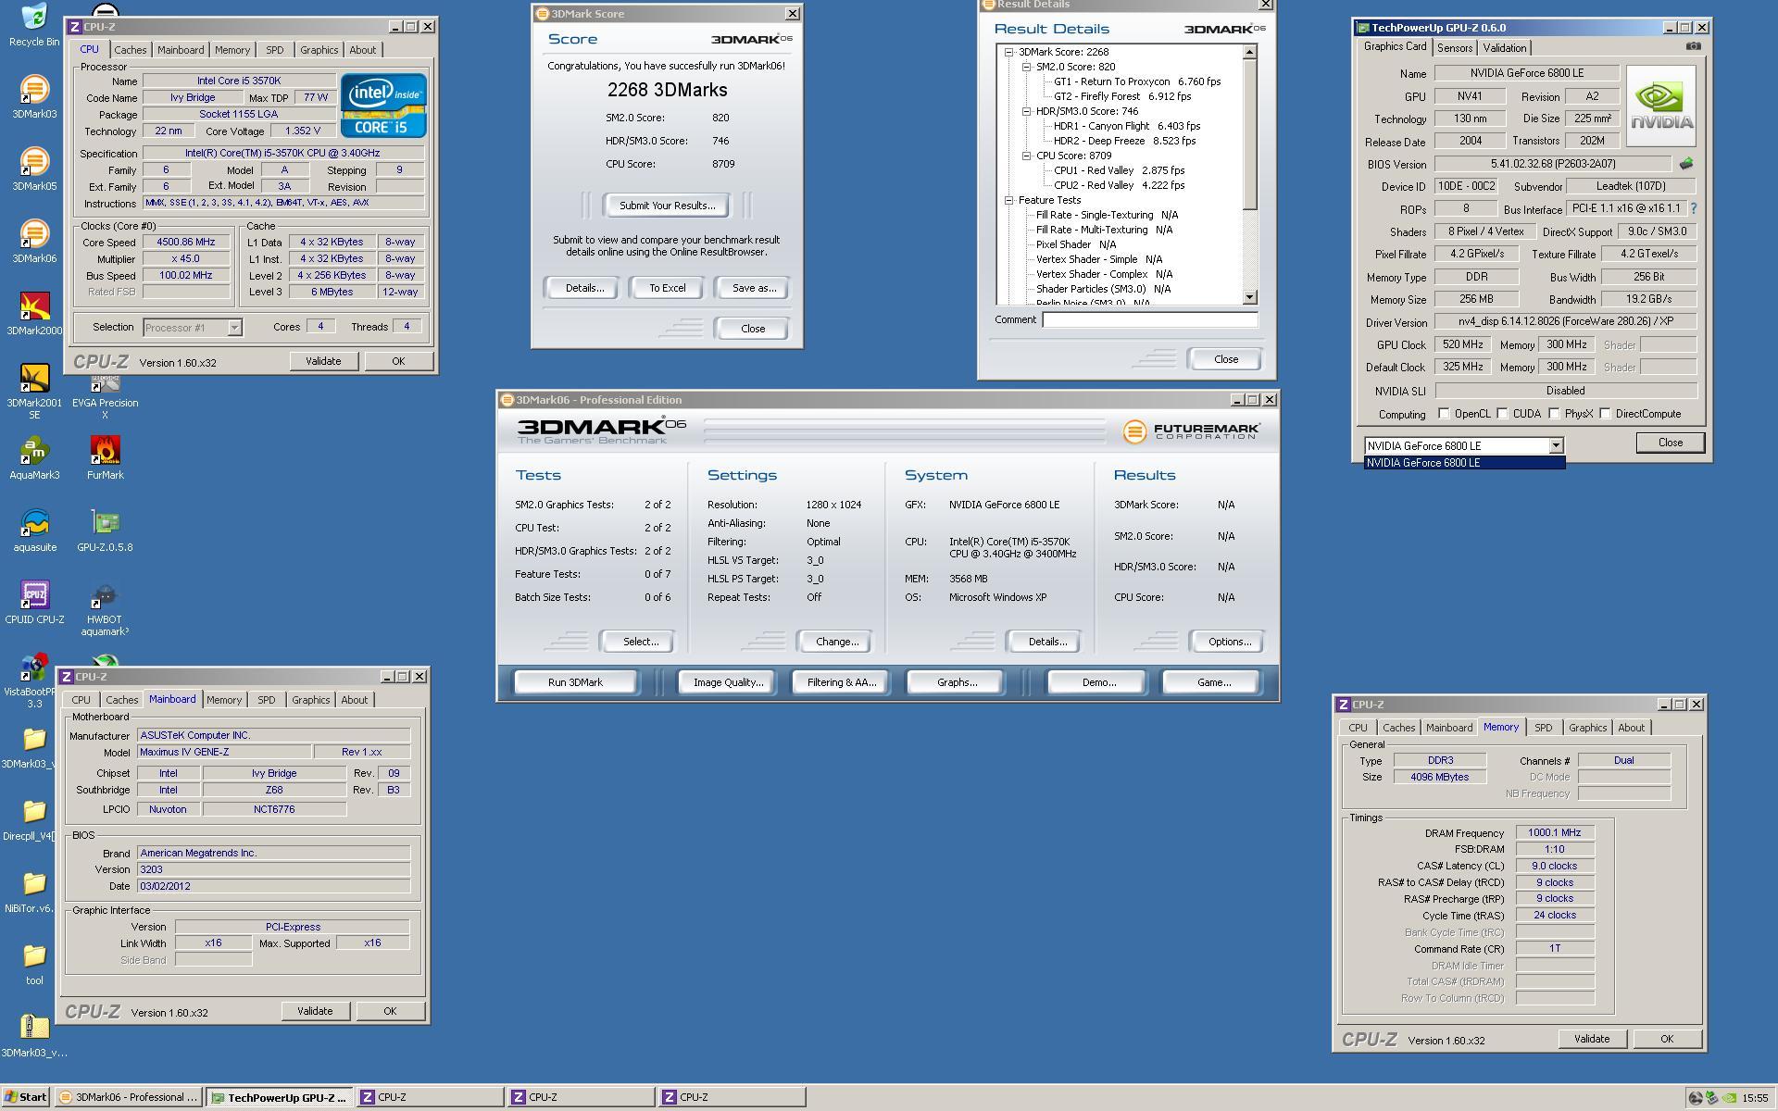Click the Intel Core i5 logo in CPU-Z
This screenshot has width=1778, height=1111.
(384, 106)
